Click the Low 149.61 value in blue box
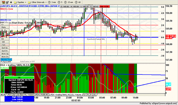This screenshot has height=105, width=178. 17,99
